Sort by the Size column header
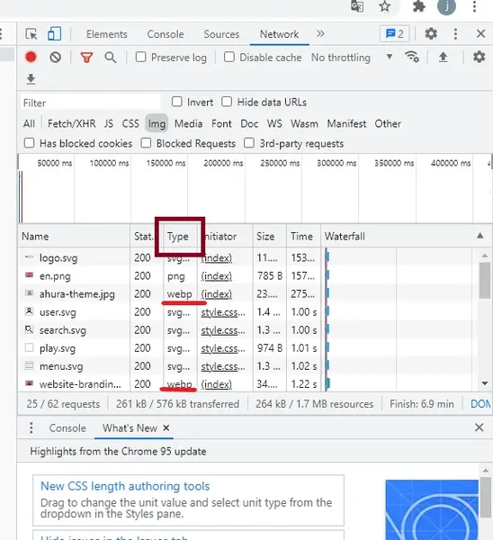 pyautogui.click(x=270, y=236)
